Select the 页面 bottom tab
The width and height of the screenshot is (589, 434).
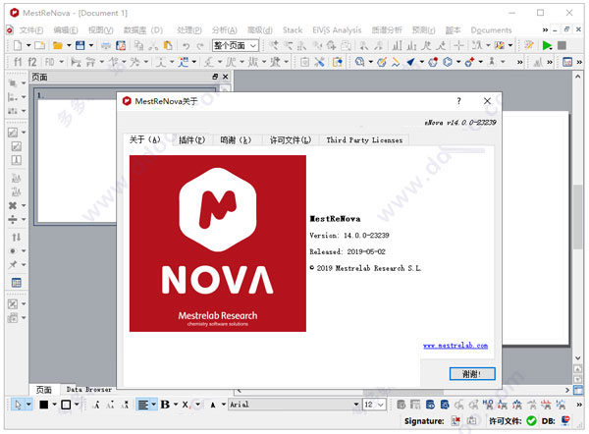point(43,390)
